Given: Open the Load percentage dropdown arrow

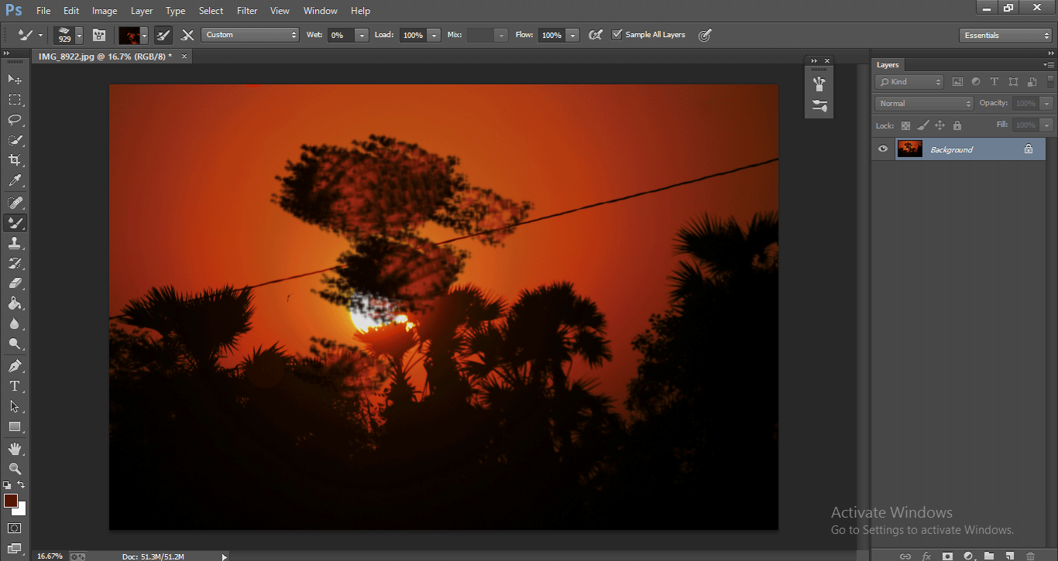Looking at the screenshot, I should click(x=434, y=35).
